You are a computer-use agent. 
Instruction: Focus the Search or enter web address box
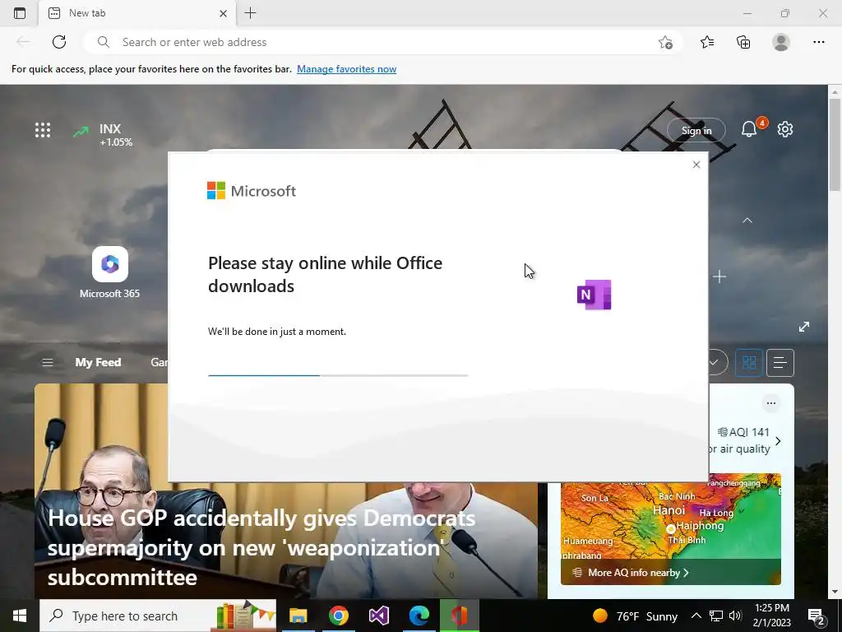click(x=382, y=42)
